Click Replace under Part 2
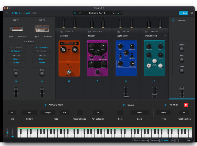 point(48,36)
